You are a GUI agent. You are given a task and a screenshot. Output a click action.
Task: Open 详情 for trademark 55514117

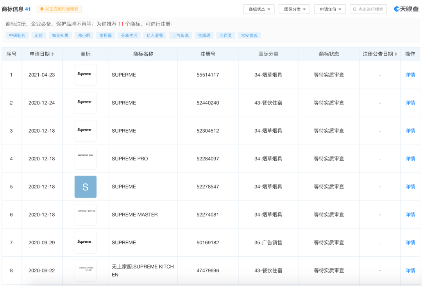[410, 75]
